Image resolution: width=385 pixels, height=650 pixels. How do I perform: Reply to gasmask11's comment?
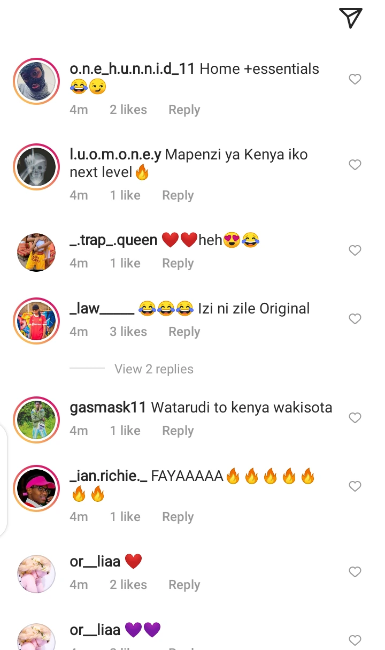pos(178,431)
